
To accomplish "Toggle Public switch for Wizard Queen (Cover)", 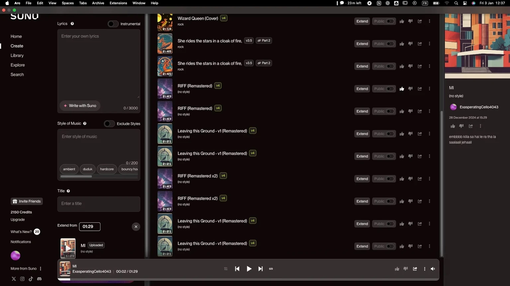I will tap(390, 21).
